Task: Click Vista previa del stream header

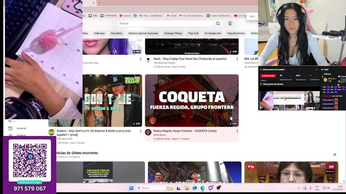Action: point(272,84)
